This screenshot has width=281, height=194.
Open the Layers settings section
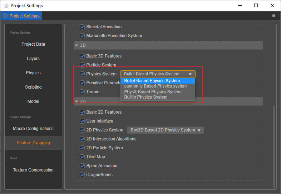pyautogui.click(x=33, y=59)
